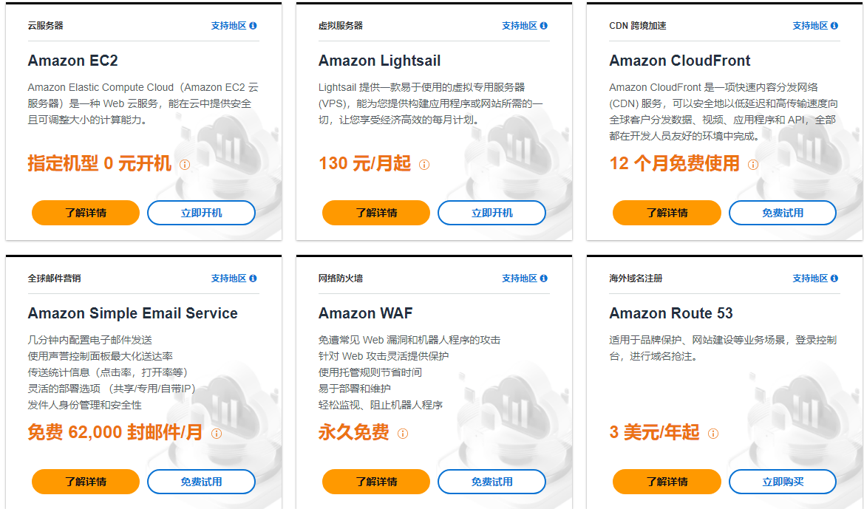Click the info icon beside 支持地区 on Simple Email Service card

tap(254, 278)
